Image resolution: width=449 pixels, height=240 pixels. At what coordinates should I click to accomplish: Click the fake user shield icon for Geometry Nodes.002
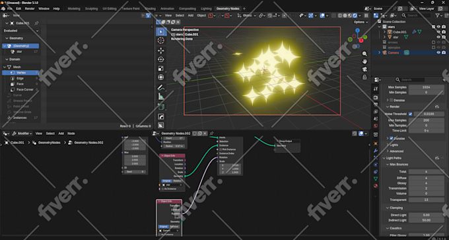pos(194,134)
